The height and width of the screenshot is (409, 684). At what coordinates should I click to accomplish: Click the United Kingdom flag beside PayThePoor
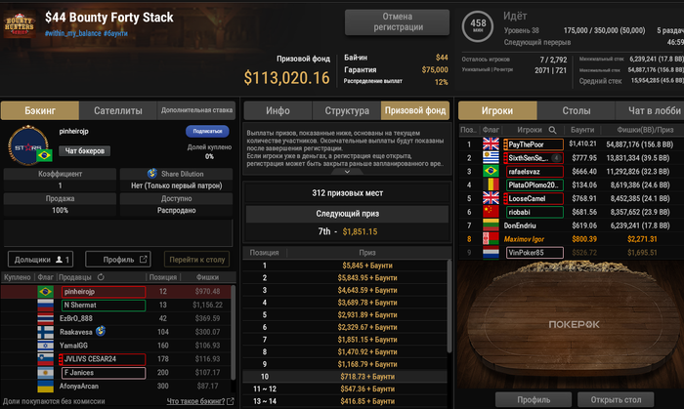[x=491, y=144]
